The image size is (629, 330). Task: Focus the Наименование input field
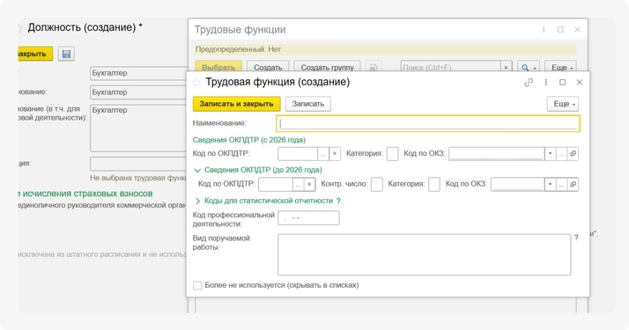tap(427, 123)
